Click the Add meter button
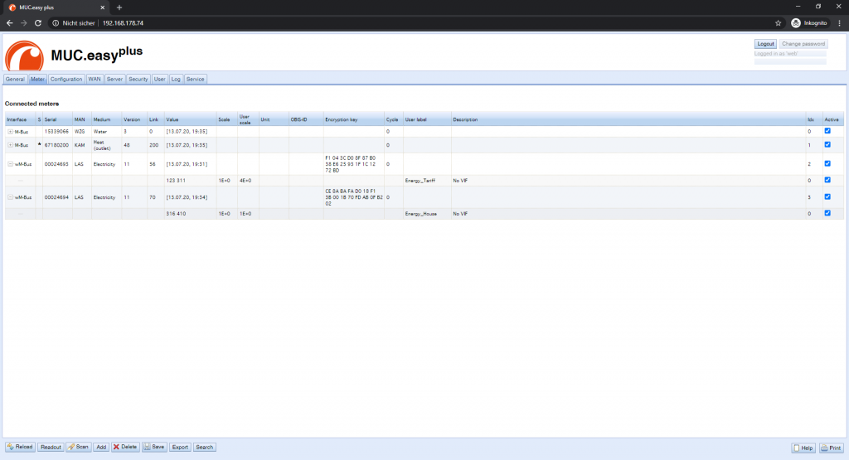The width and height of the screenshot is (849, 460). tap(101, 447)
